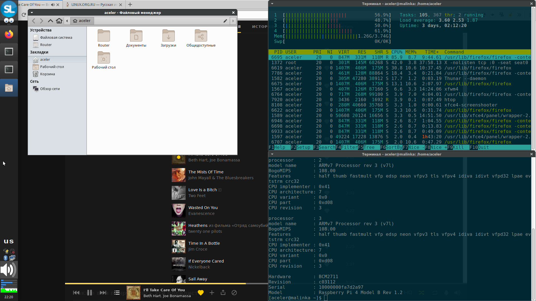Click the pencil edit-path icon
Viewport: 536px width, 301px height.
(x=225, y=21)
